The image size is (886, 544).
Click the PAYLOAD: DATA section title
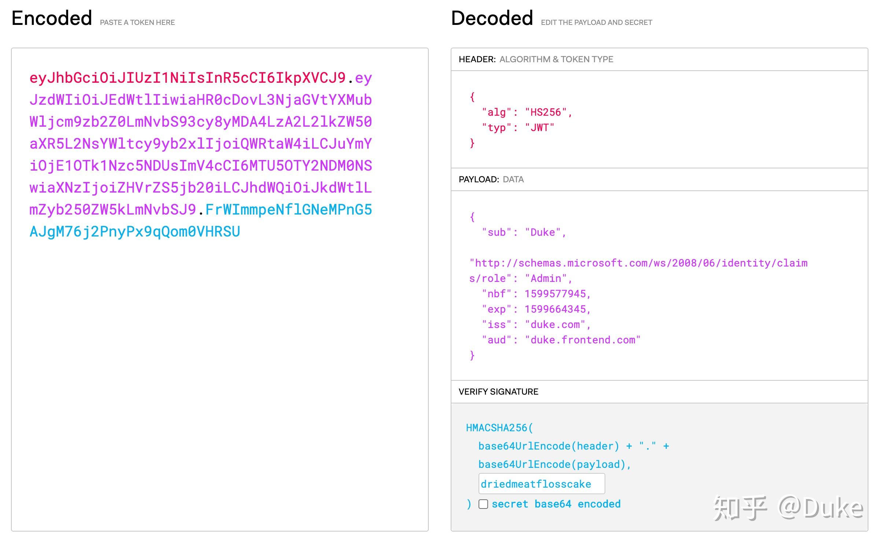pos(491,179)
